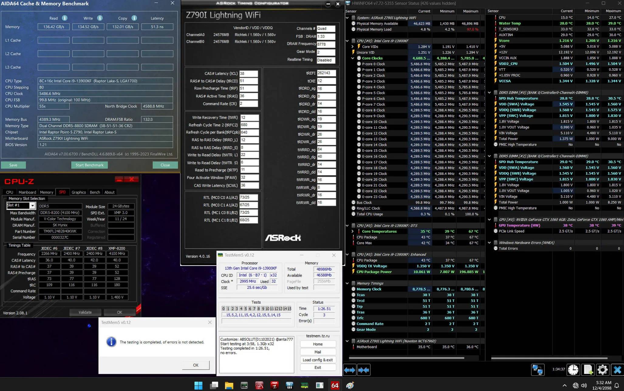The height and width of the screenshot is (391, 624).
Task: Collapse DDR5 DIMM [#0] sensor group
Action: pyautogui.click(x=489, y=93)
